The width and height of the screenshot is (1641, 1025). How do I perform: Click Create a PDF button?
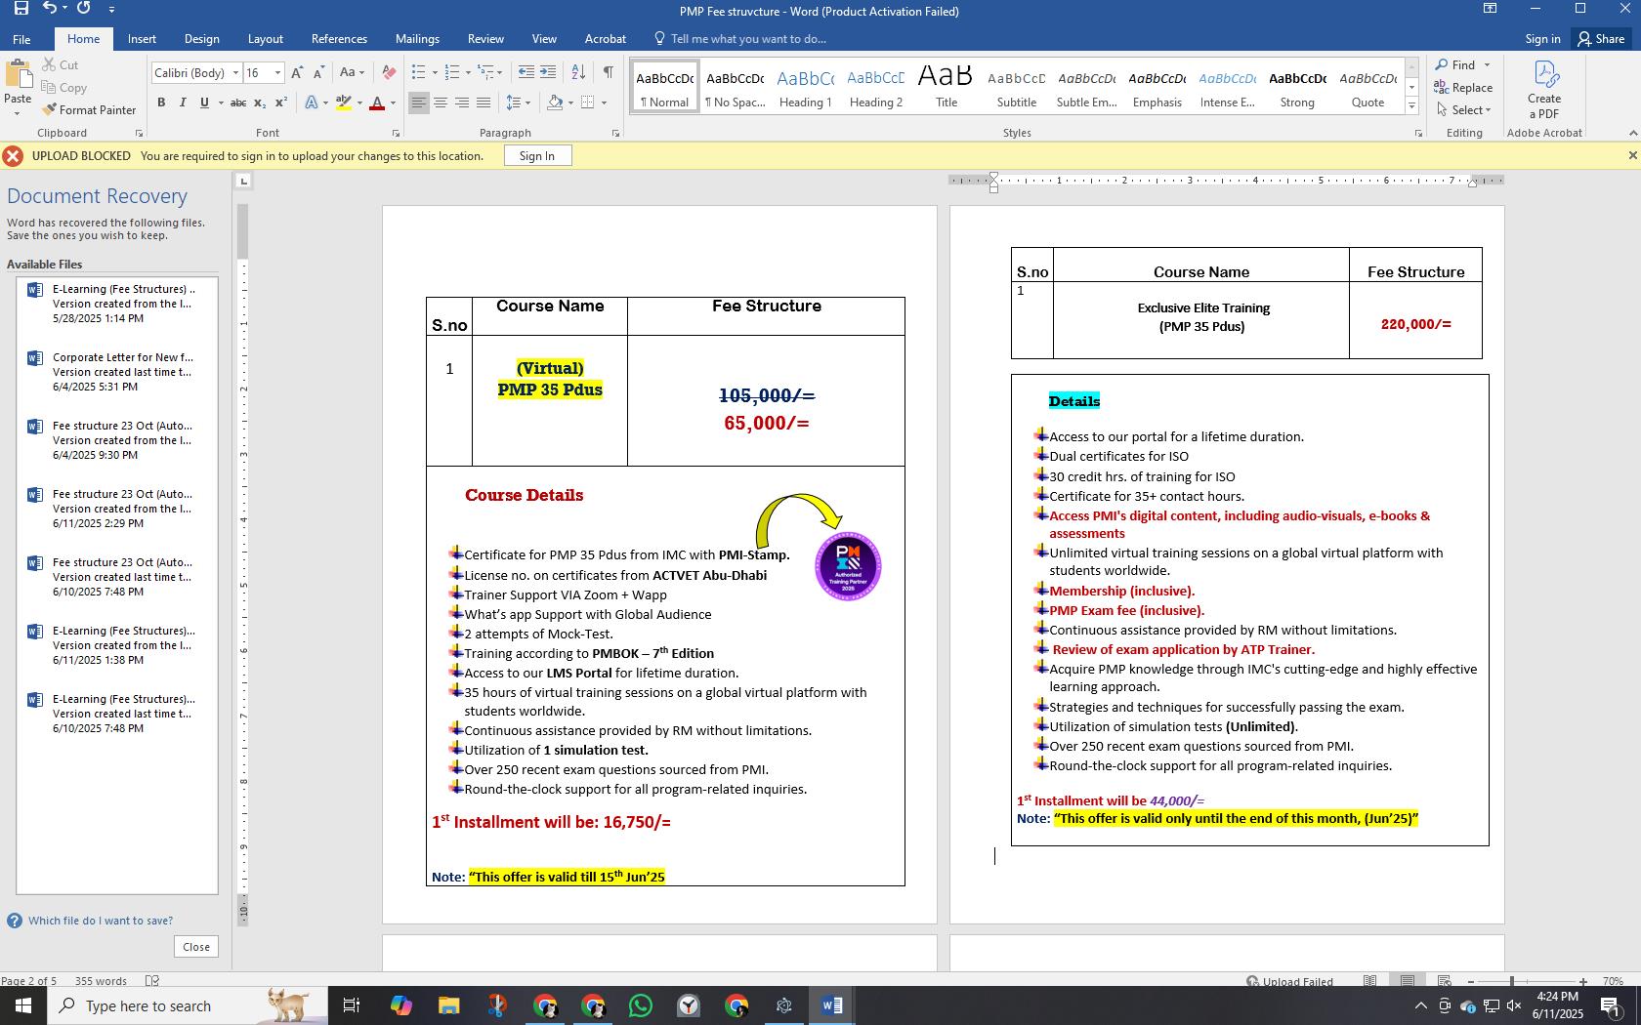pos(1544,90)
